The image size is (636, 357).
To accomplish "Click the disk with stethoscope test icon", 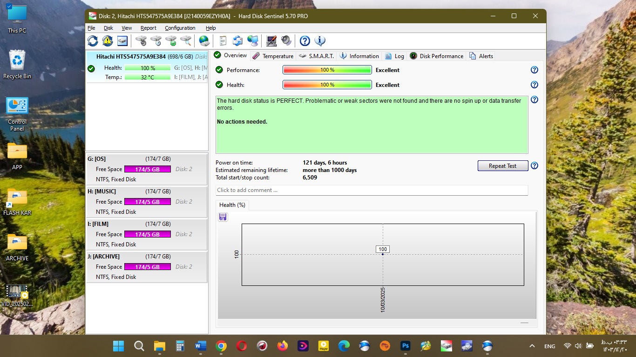I will [x=141, y=41].
